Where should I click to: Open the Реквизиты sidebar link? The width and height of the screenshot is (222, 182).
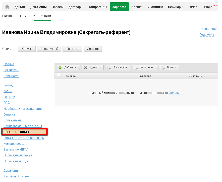(x=11, y=70)
